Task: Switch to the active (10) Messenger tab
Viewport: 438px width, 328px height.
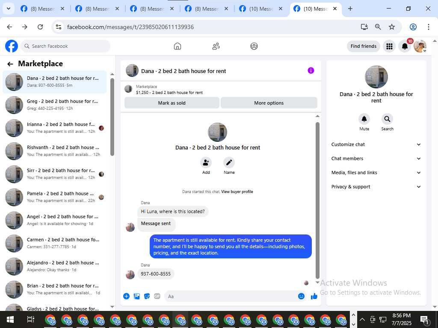Action: (316, 9)
